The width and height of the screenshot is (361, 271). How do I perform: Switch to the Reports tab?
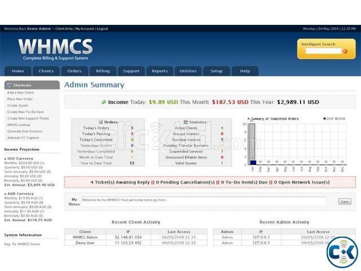[x=160, y=71]
